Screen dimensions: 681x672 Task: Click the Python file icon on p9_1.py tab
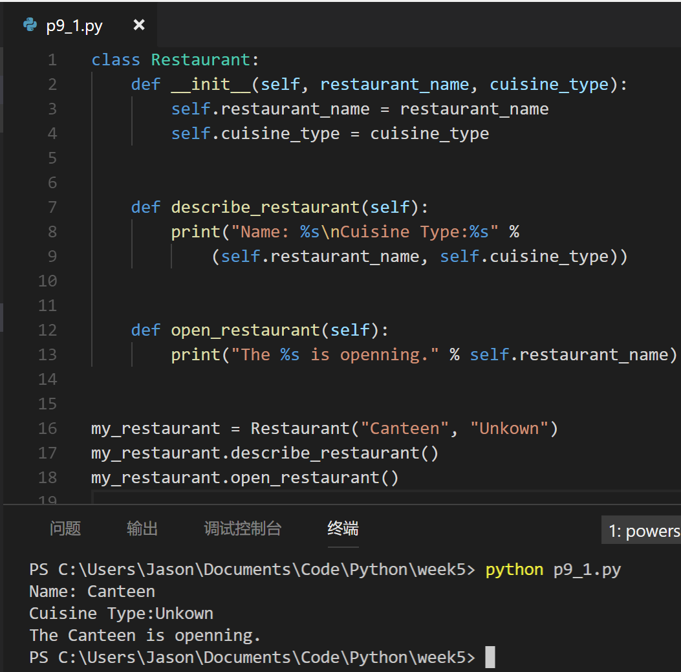[x=30, y=25]
